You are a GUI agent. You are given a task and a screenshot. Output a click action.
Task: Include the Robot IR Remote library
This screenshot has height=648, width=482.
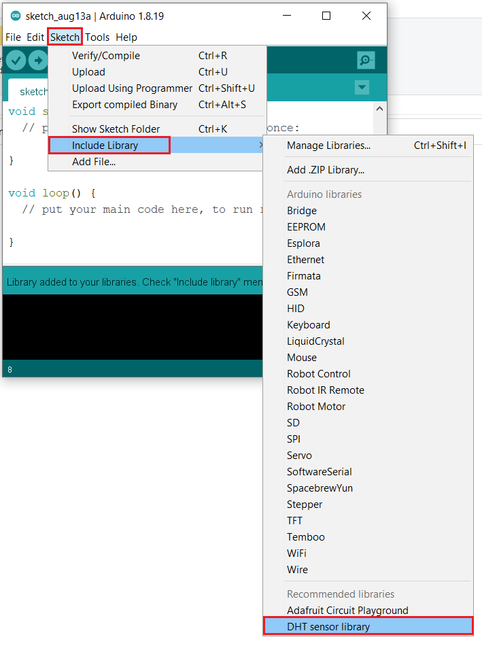click(x=368, y=390)
